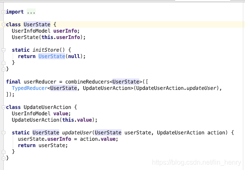The height and width of the screenshot is (170, 245).
Task: Click italic 'updateUser' in static method declaration
Action: pos(77,133)
